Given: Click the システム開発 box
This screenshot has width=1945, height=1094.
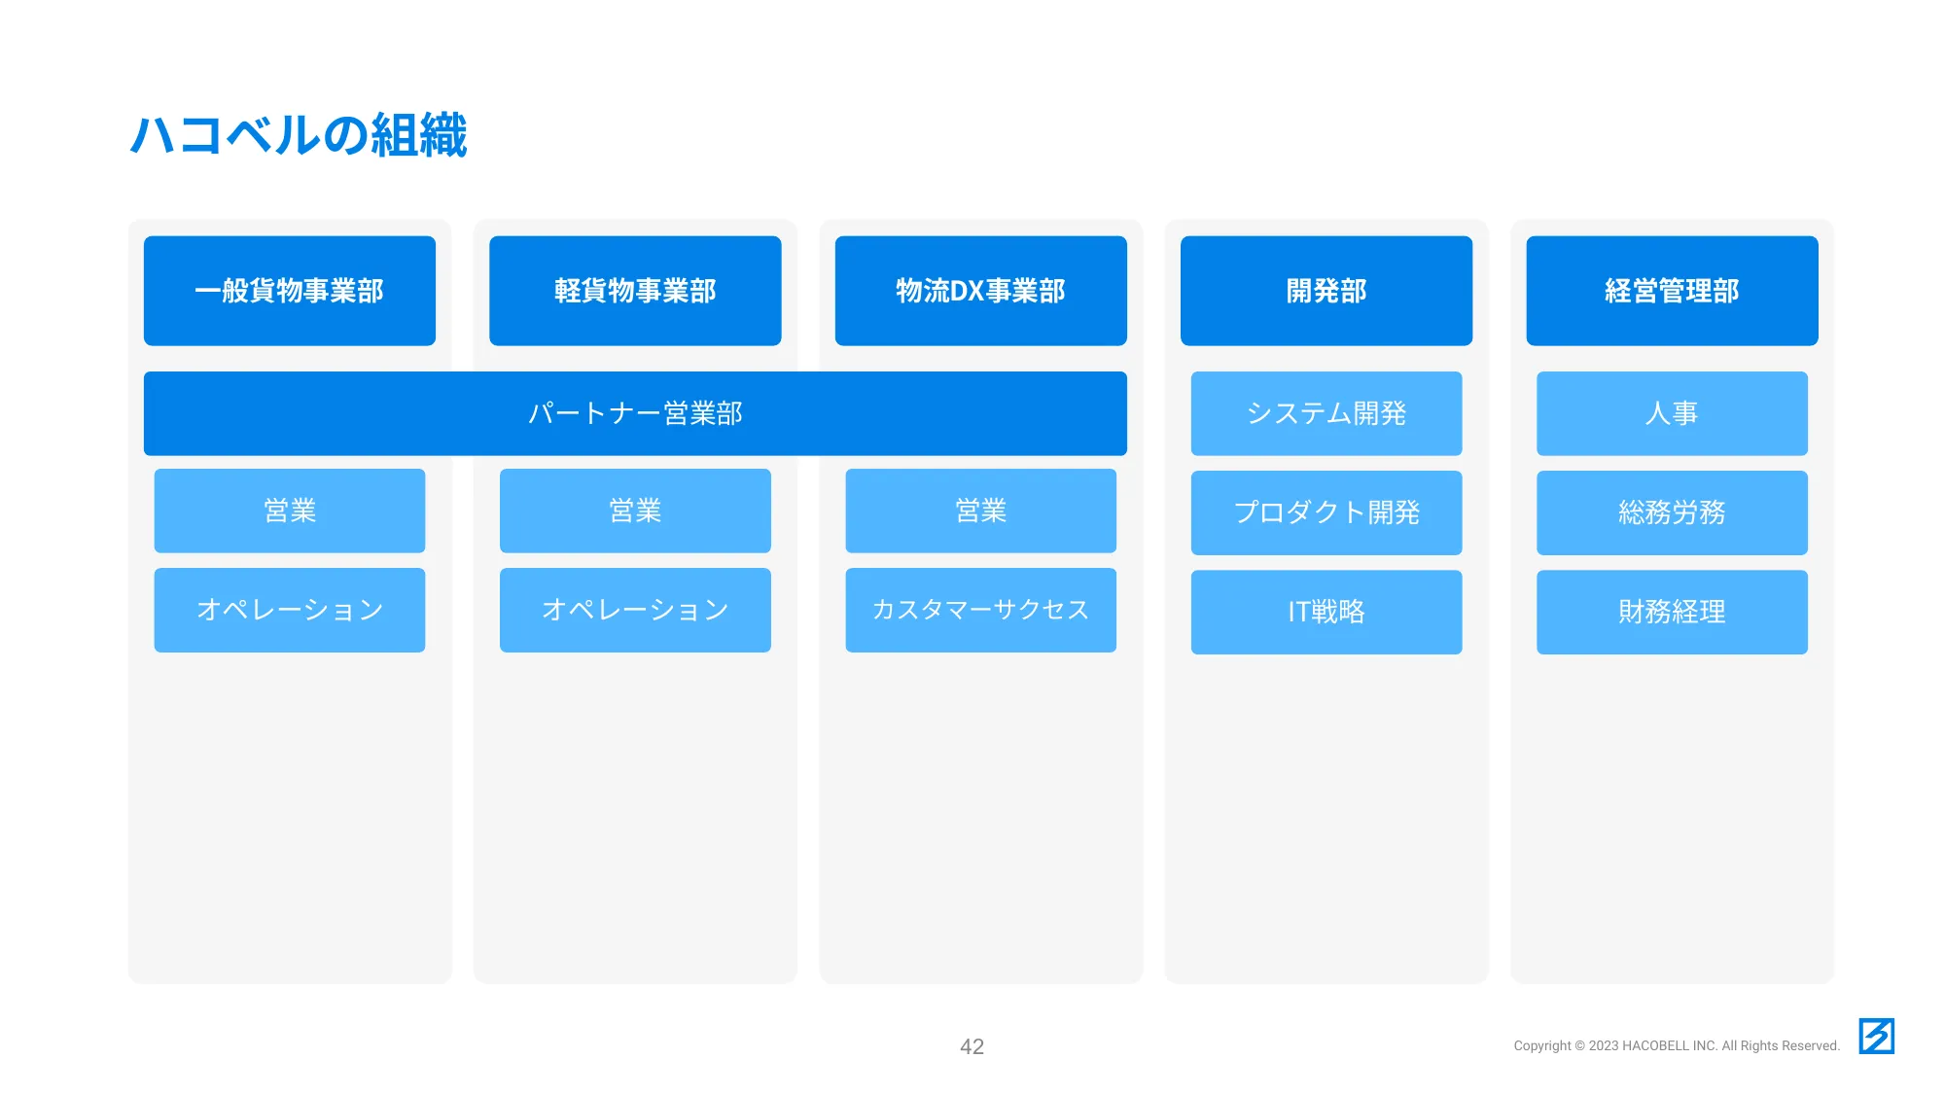Looking at the screenshot, I should point(1326,413).
